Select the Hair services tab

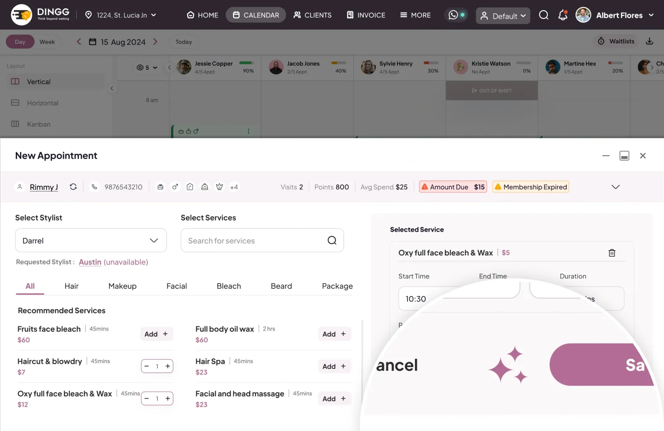(x=71, y=286)
